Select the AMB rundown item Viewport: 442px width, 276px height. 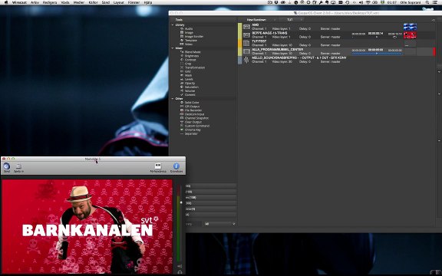(336, 27)
